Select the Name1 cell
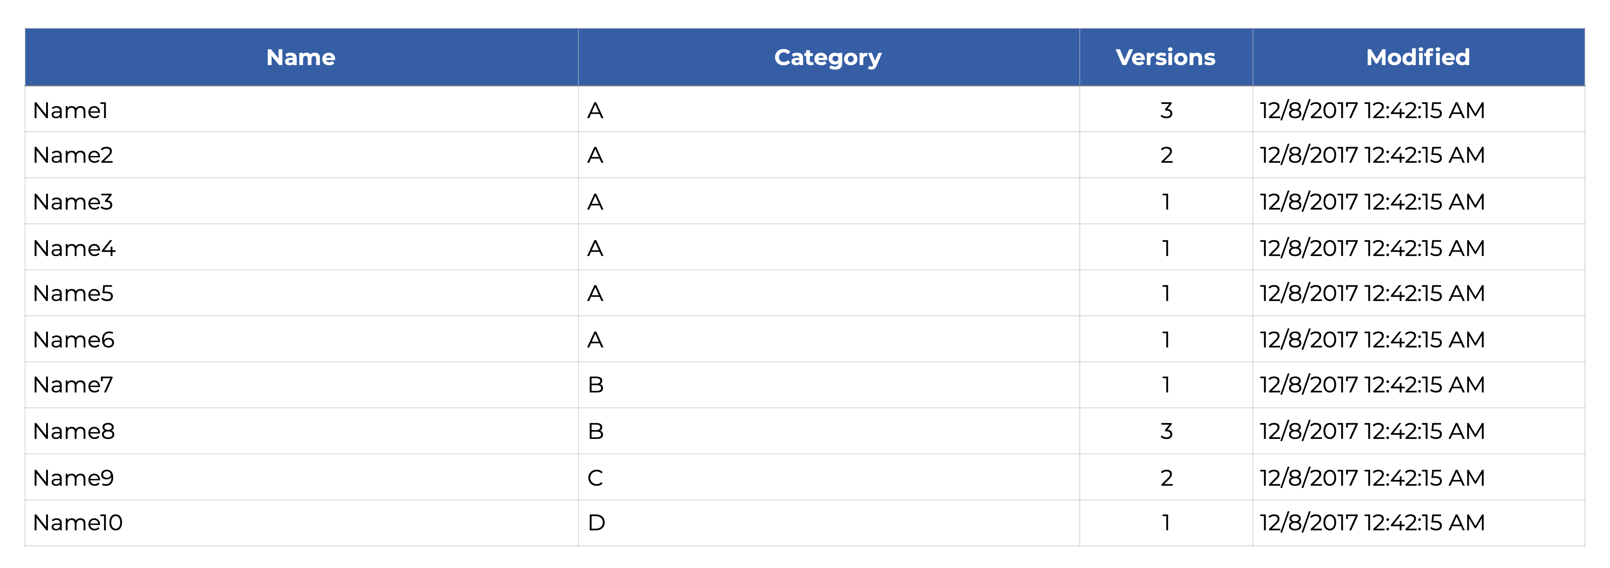The height and width of the screenshot is (568, 1610). tap(71, 110)
